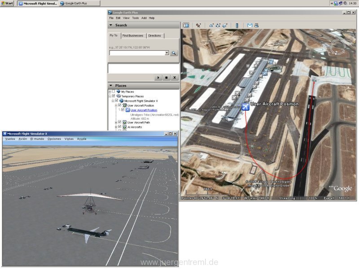Toggle the sidebar panel icon in Google Earth toolbar
Screen dimensions: 359x269
click(x=186, y=26)
